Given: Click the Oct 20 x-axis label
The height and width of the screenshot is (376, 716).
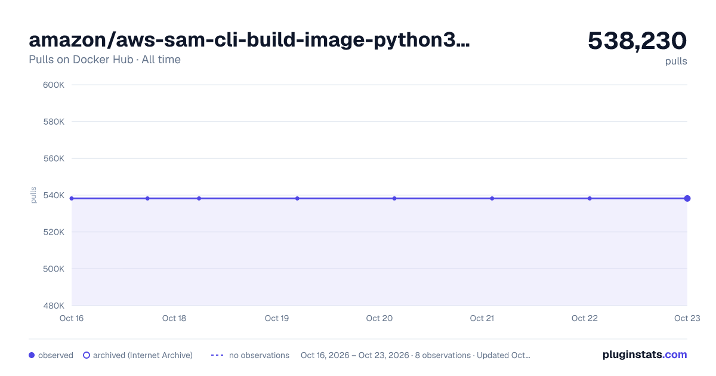Looking at the screenshot, I should coord(379,318).
